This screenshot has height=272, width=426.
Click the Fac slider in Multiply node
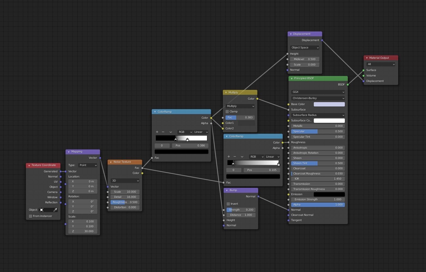[240, 118]
